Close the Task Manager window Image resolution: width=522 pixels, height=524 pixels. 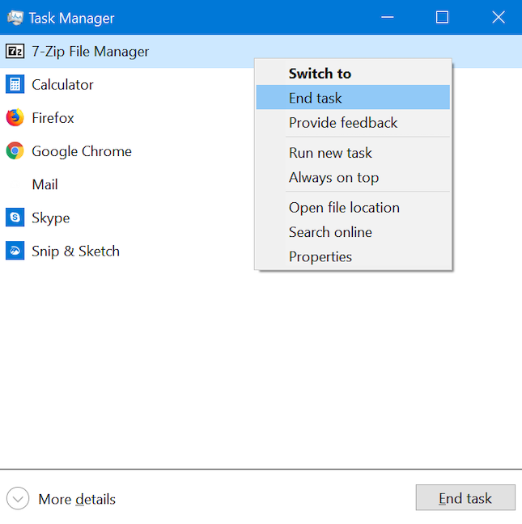pos(499,17)
